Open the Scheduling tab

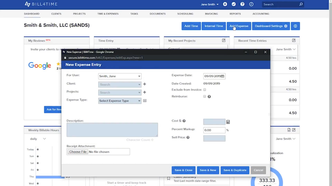(x=185, y=14)
